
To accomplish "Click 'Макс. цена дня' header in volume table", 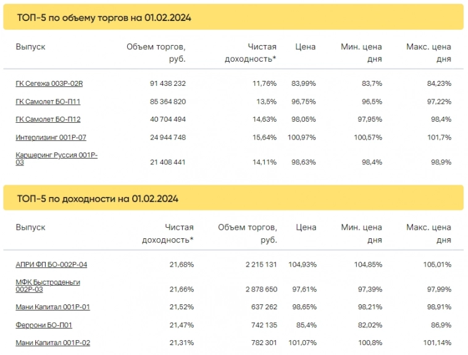I will 428,53.
